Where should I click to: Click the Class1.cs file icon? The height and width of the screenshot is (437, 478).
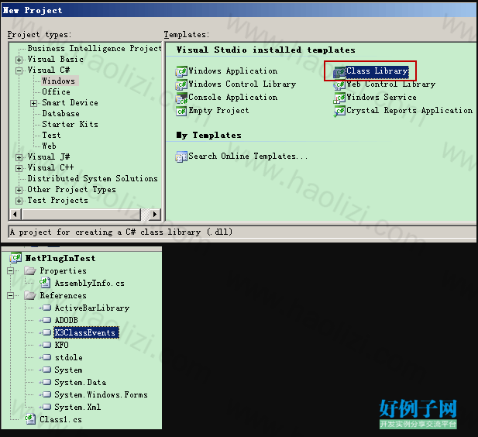[30, 419]
